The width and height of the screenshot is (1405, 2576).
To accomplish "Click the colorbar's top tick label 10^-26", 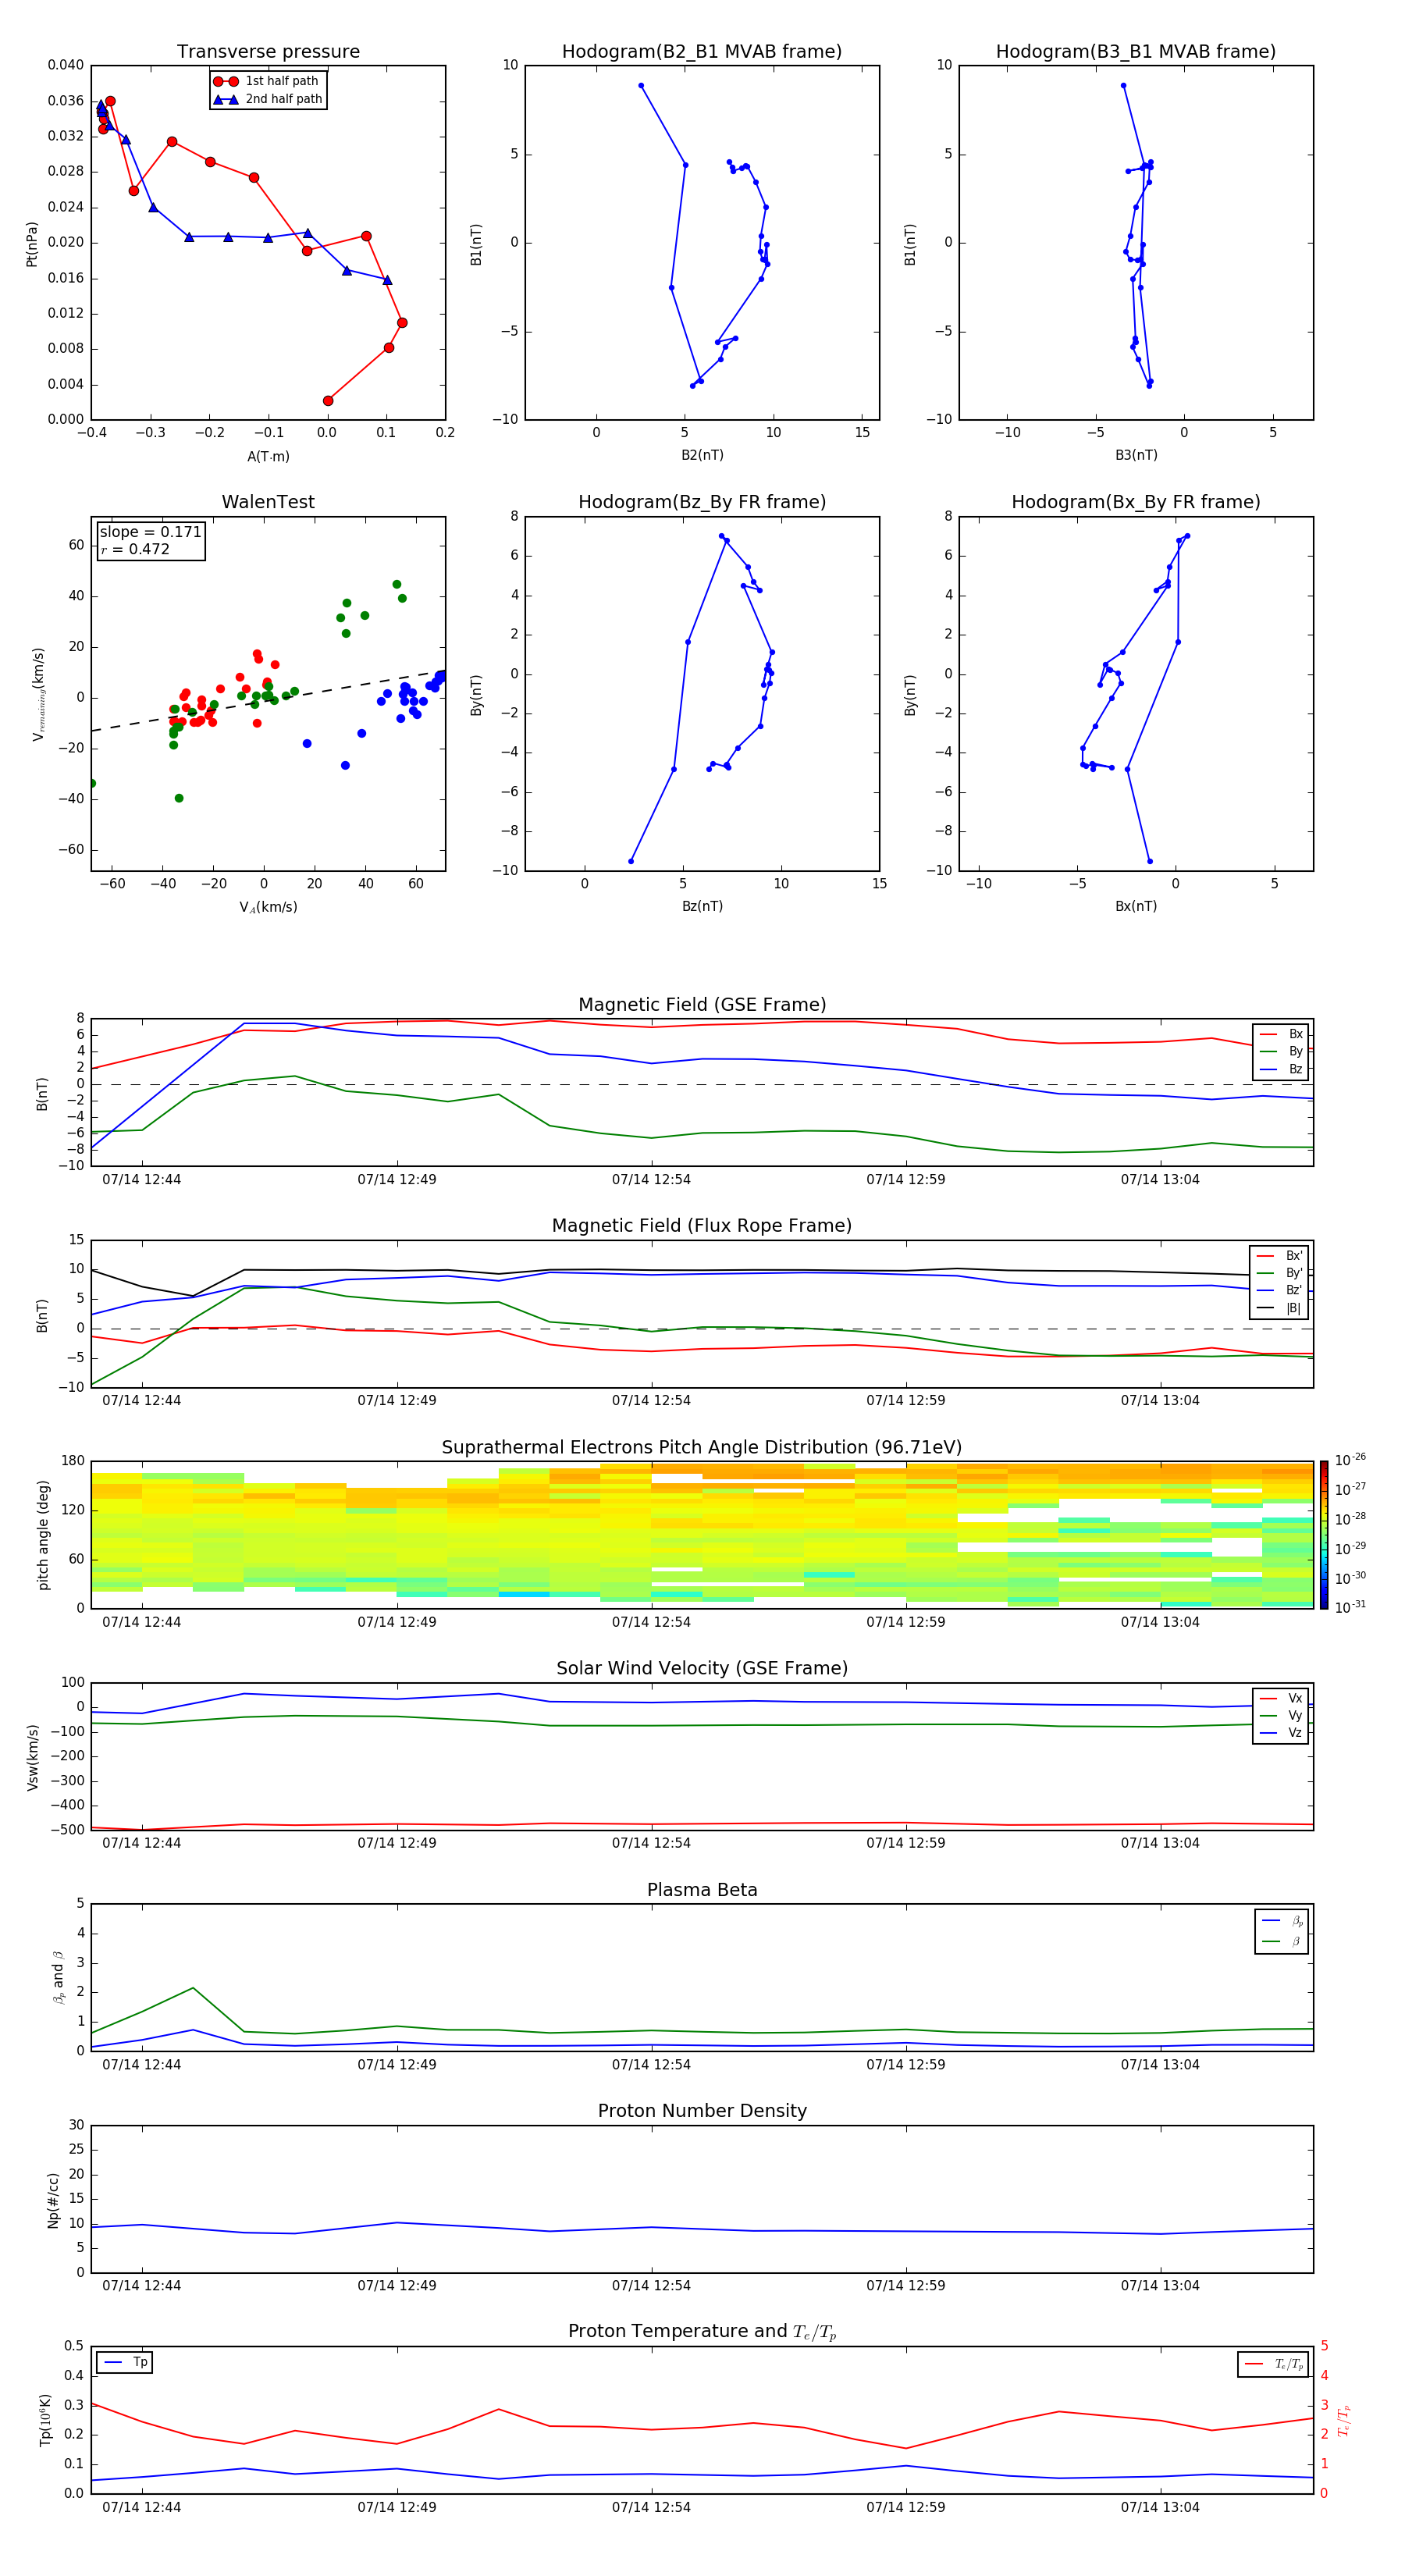I will click(1350, 1460).
